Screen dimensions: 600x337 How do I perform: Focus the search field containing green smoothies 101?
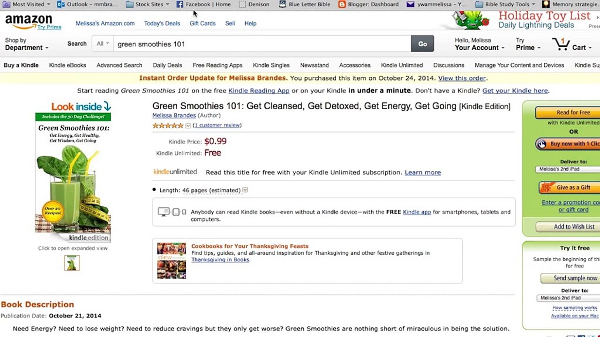(262, 44)
